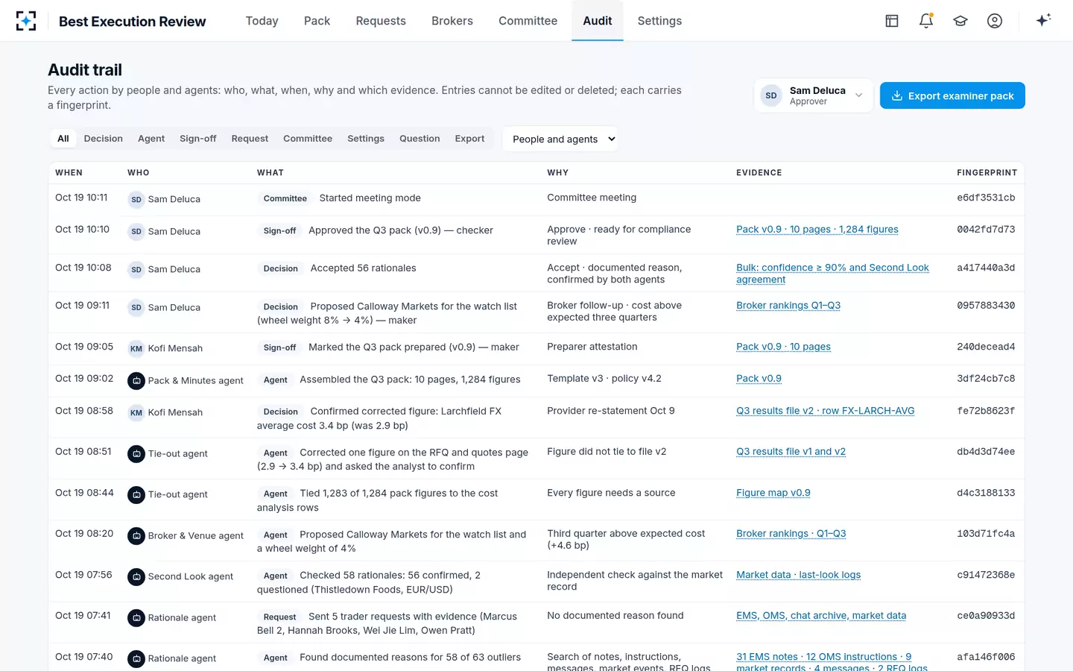Click Second Look agent robot icon
The height and width of the screenshot is (671, 1073).
pos(136,576)
